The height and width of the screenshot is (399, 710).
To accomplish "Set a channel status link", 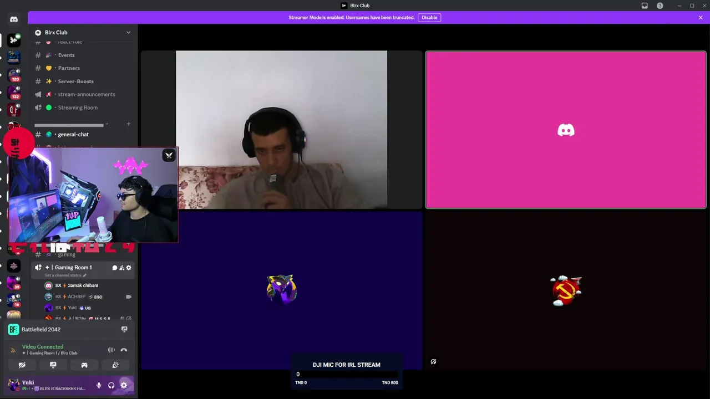I will 65,275.
